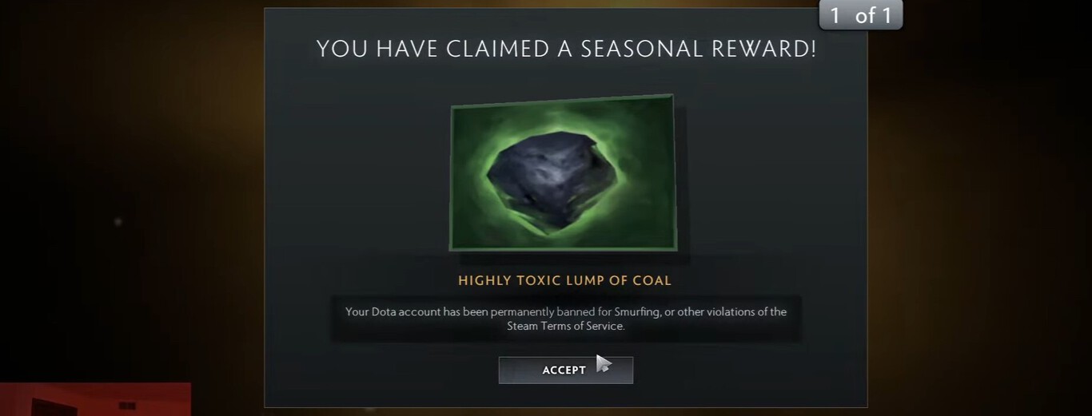This screenshot has height=416, width=1092.
Task: Click the Highly Toxic Lump of Coal title
Action: pyautogui.click(x=564, y=280)
